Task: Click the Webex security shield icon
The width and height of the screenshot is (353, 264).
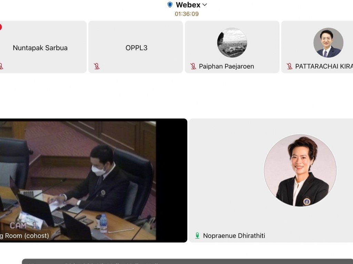Action: click(x=170, y=5)
